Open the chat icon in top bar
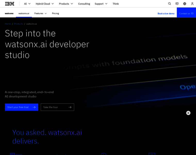This screenshot has height=155, width=196. (x=177, y=4)
